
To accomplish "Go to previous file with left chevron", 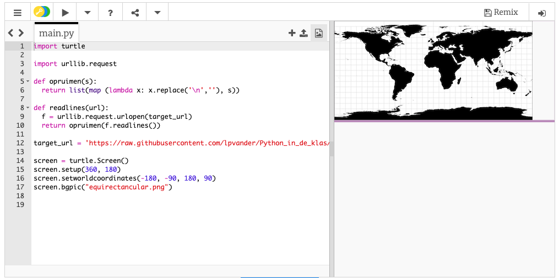I will 10,33.
